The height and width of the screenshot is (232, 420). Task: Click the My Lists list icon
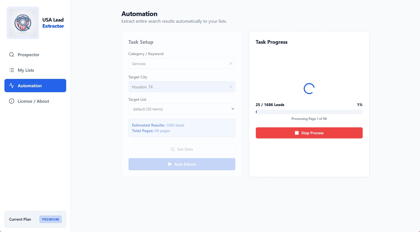tap(12, 70)
